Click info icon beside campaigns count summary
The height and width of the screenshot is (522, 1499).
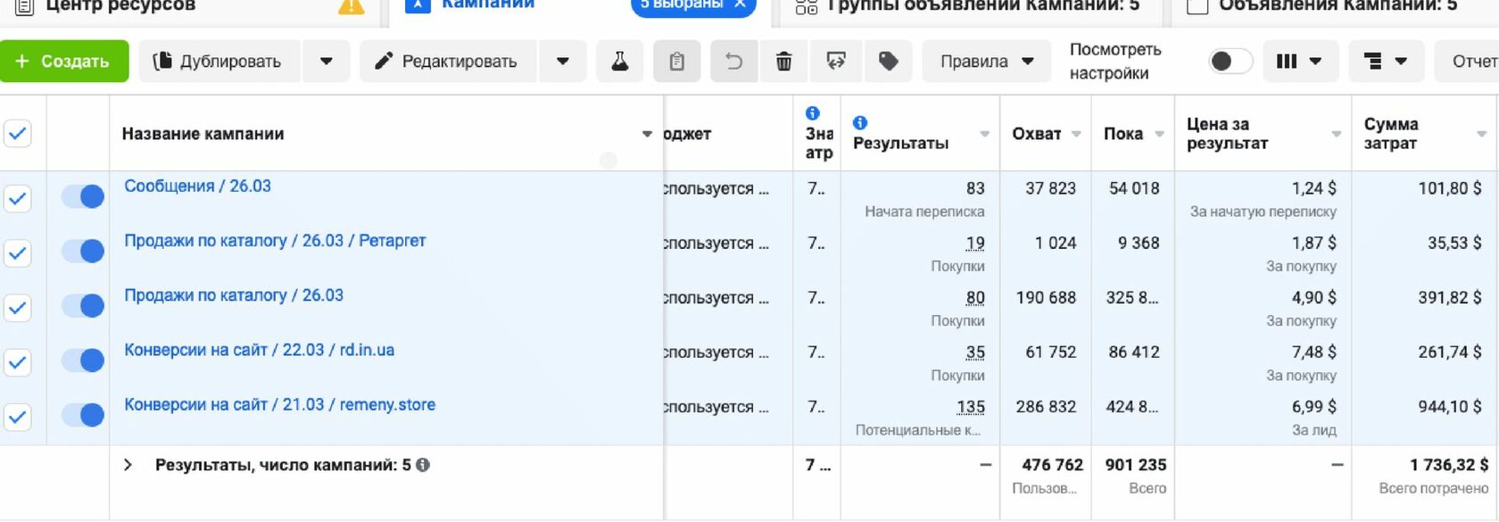pos(423,465)
